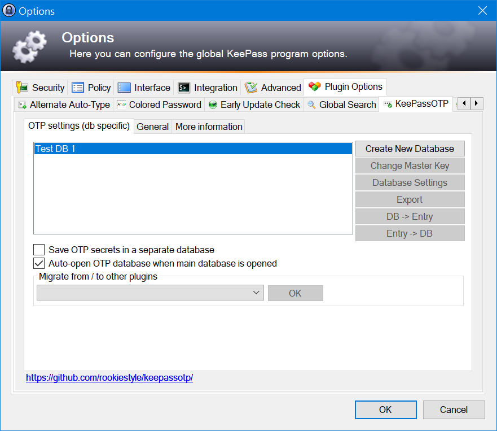This screenshot has width=497, height=431.
Task: Click the KeePassOTP plugin icon
Action: [x=388, y=104]
